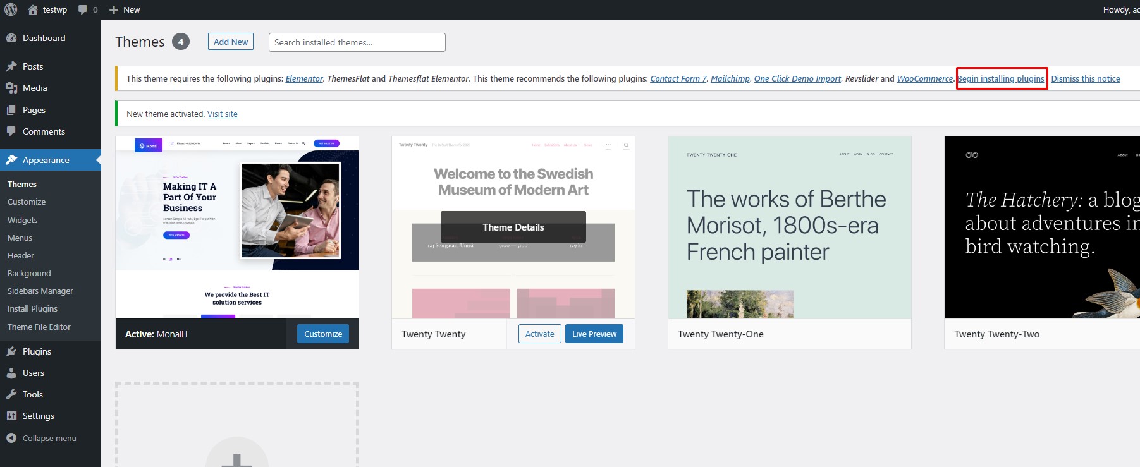
Task: Click the testwp site name
Action: pyautogui.click(x=55, y=9)
